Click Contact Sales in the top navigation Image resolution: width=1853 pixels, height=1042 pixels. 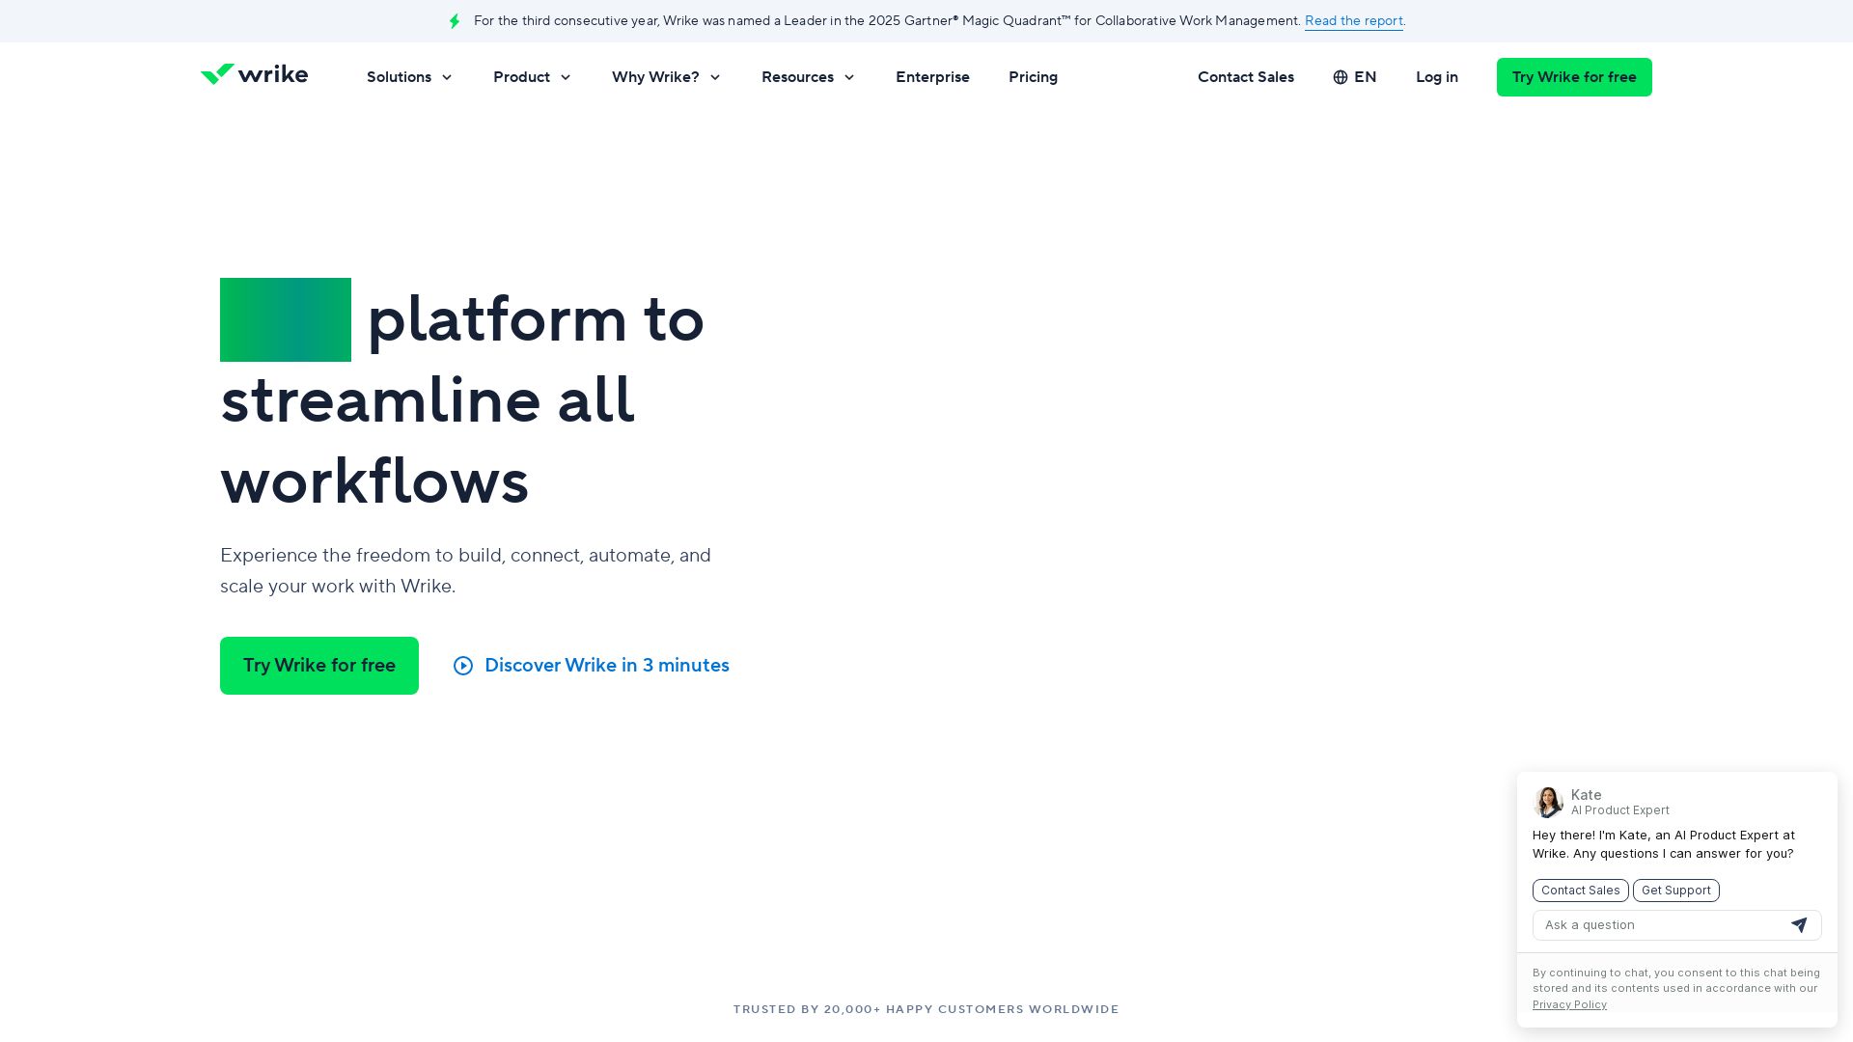(x=1245, y=77)
